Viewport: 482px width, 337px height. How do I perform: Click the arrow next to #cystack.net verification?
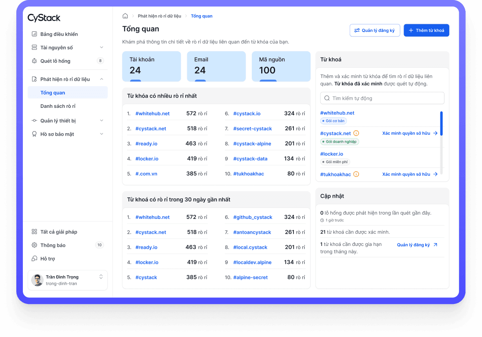click(x=435, y=133)
